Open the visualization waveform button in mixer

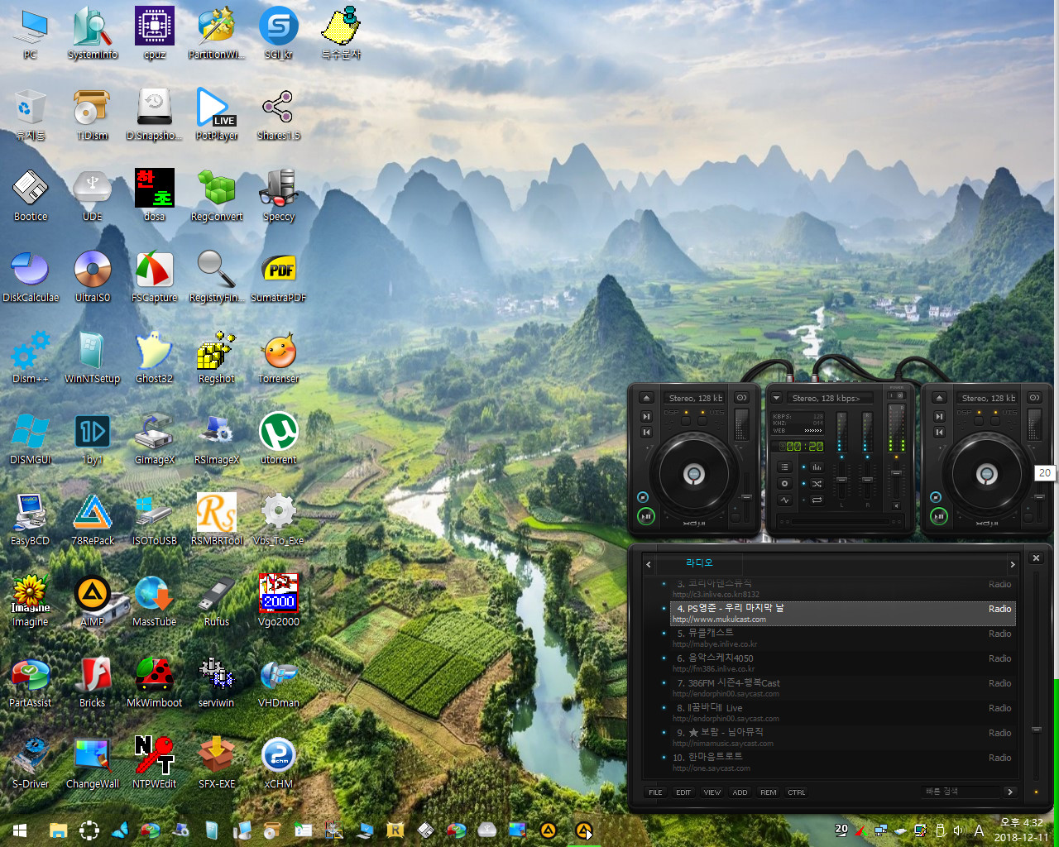784,500
